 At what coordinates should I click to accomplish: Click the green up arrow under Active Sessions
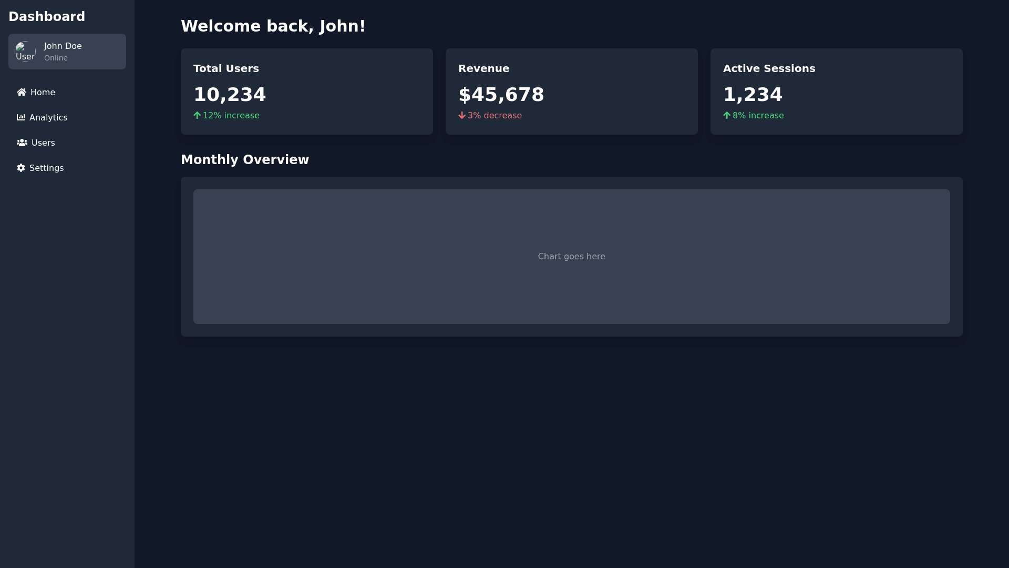pyautogui.click(x=727, y=115)
